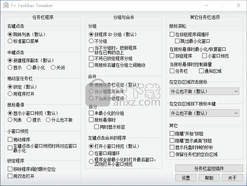
Task: Check 当不分组时，把新程序放在已有的边上
Action: 113,50
